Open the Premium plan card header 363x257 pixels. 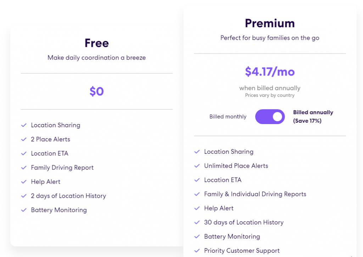[269, 23]
